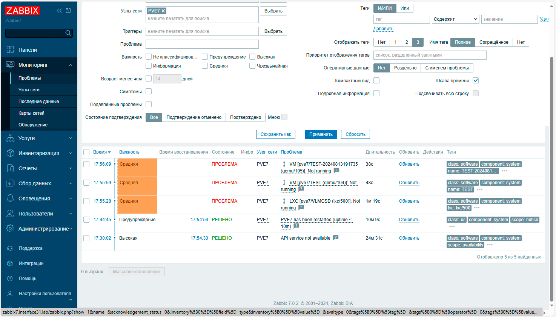Open Последние данные in the monitoring submenu
The height and width of the screenshot is (317, 556).
38,102
